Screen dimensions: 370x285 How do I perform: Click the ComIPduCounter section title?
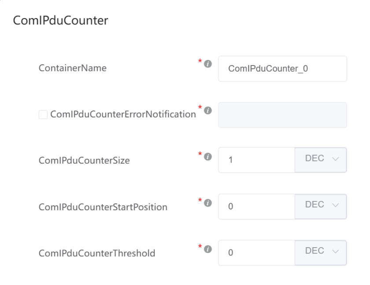point(60,21)
